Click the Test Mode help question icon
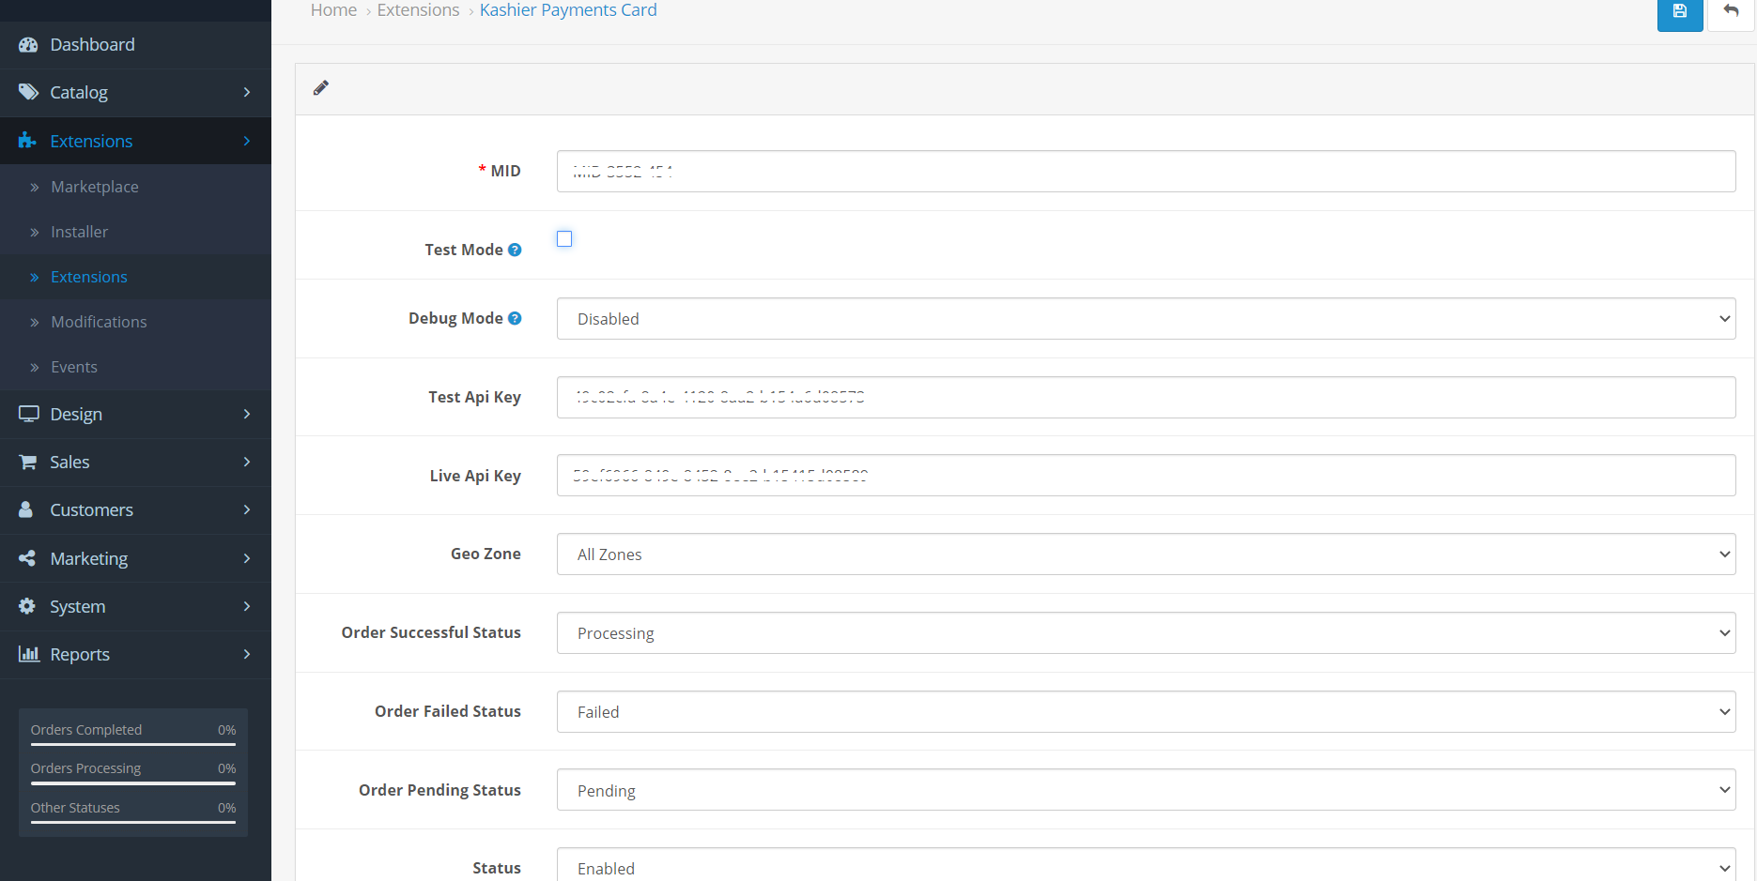This screenshot has height=881, width=1757. tap(515, 250)
